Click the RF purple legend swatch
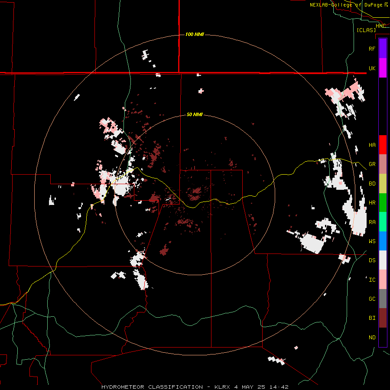Viewport: 390px width, 390px height. click(x=383, y=49)
